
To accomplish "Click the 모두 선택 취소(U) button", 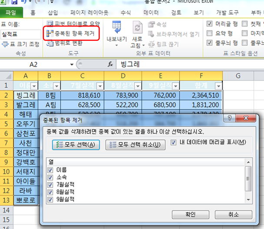I will click(x=135, y=145).
